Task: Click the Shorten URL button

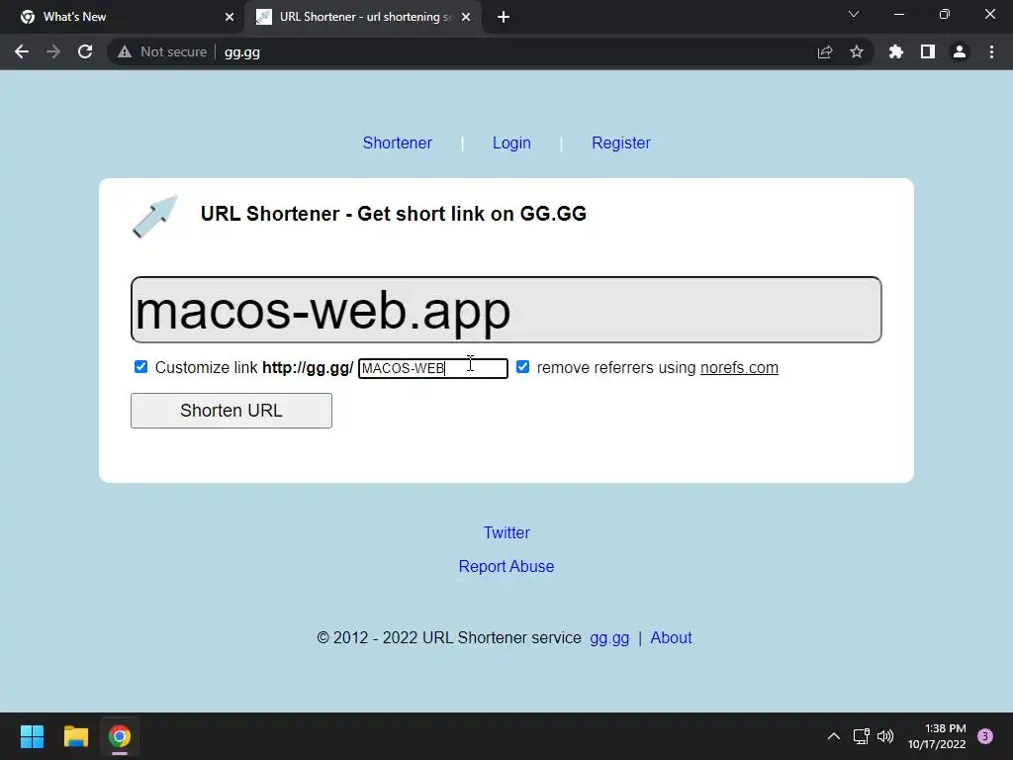Action: 231,411
